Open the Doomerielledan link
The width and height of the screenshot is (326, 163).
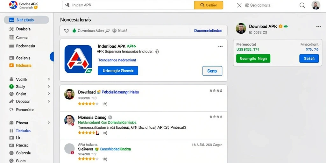tap(208, 31)
